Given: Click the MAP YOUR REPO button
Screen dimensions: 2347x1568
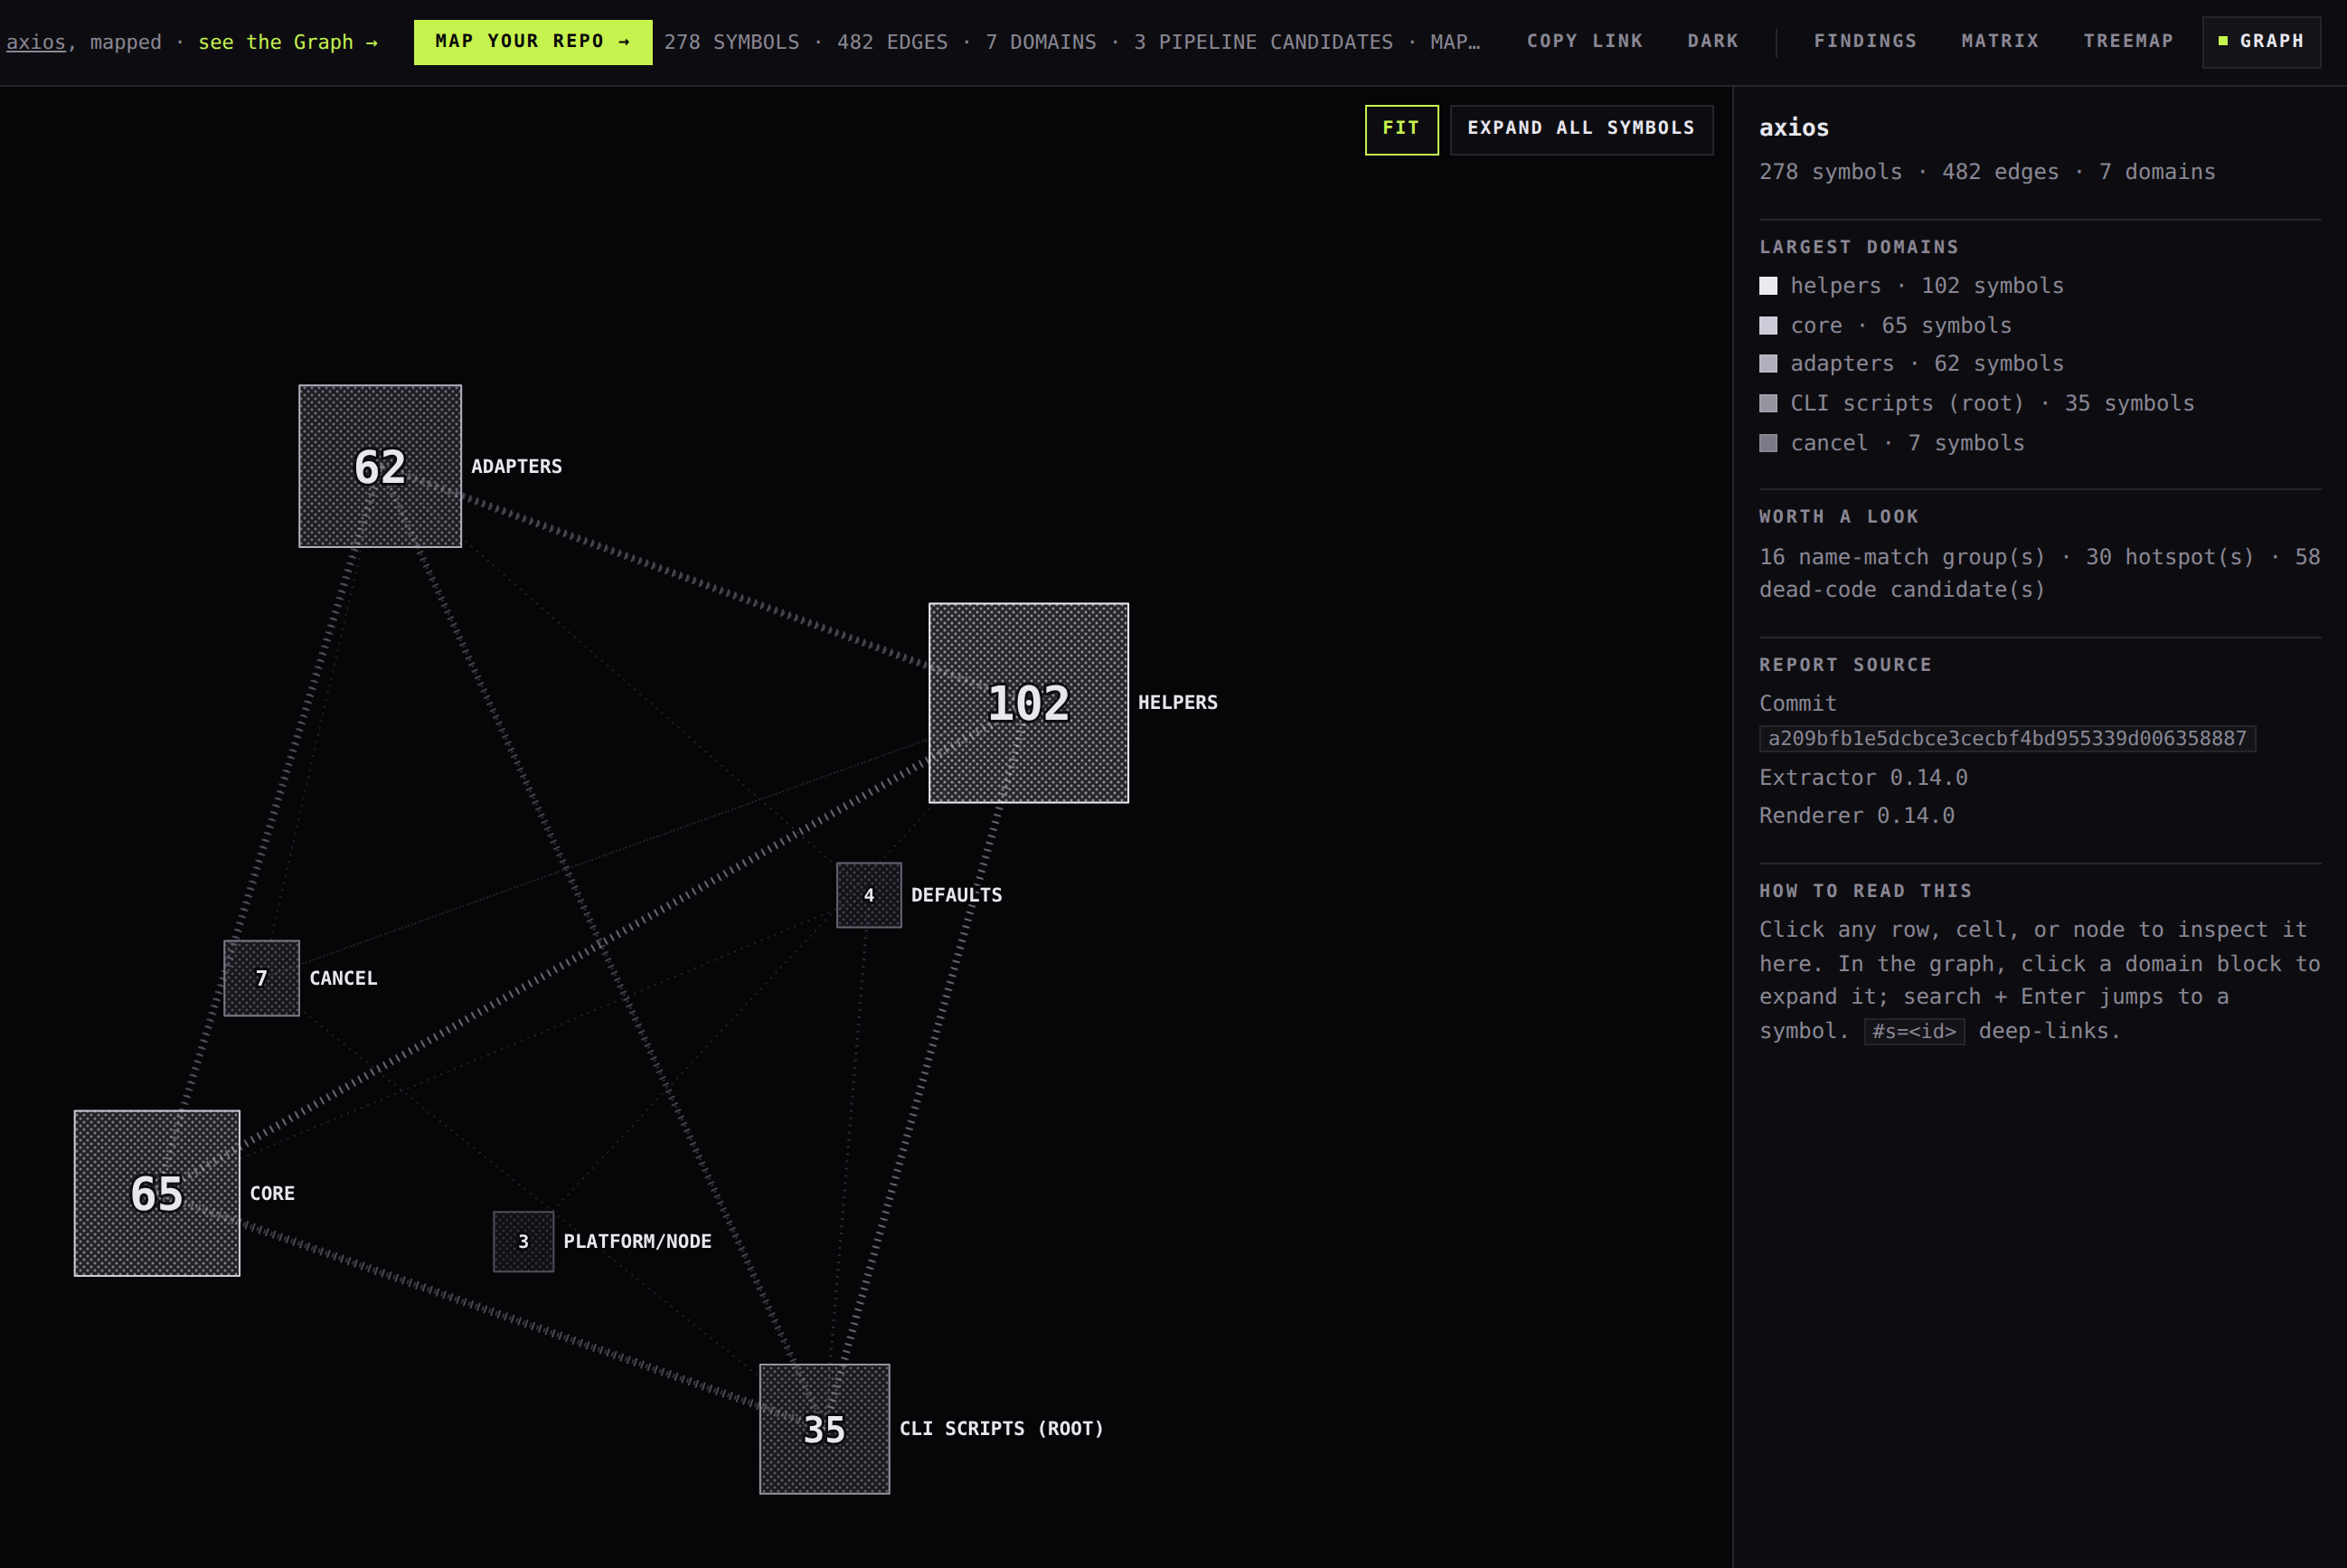Looking at the screenshot, I should coord(533,42).
